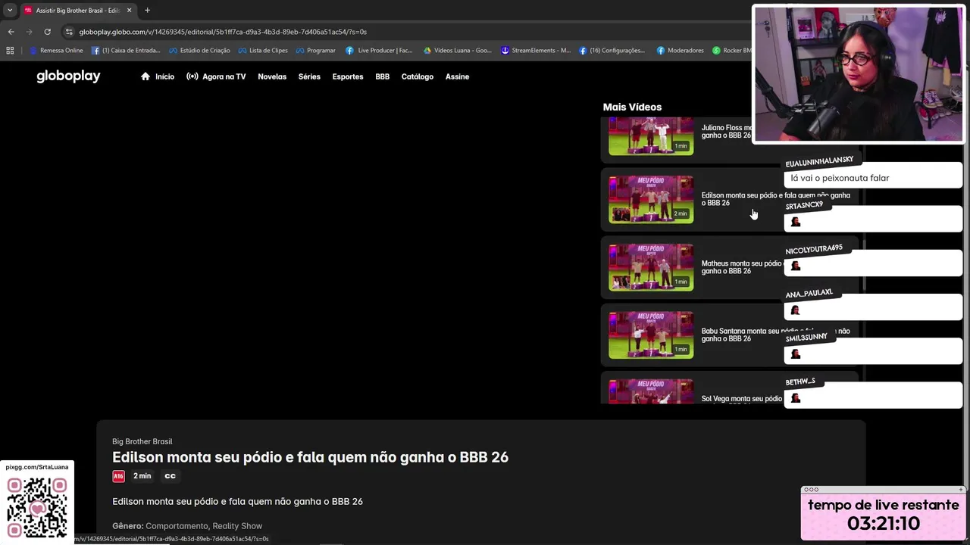Click the site information icon in address bar
This screenshot has height=545, width=970.
pos(69,32)
